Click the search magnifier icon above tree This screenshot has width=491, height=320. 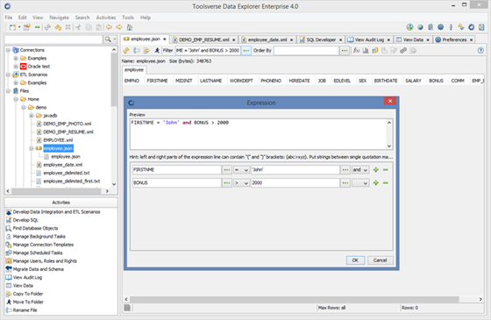(x=108, y=39)
